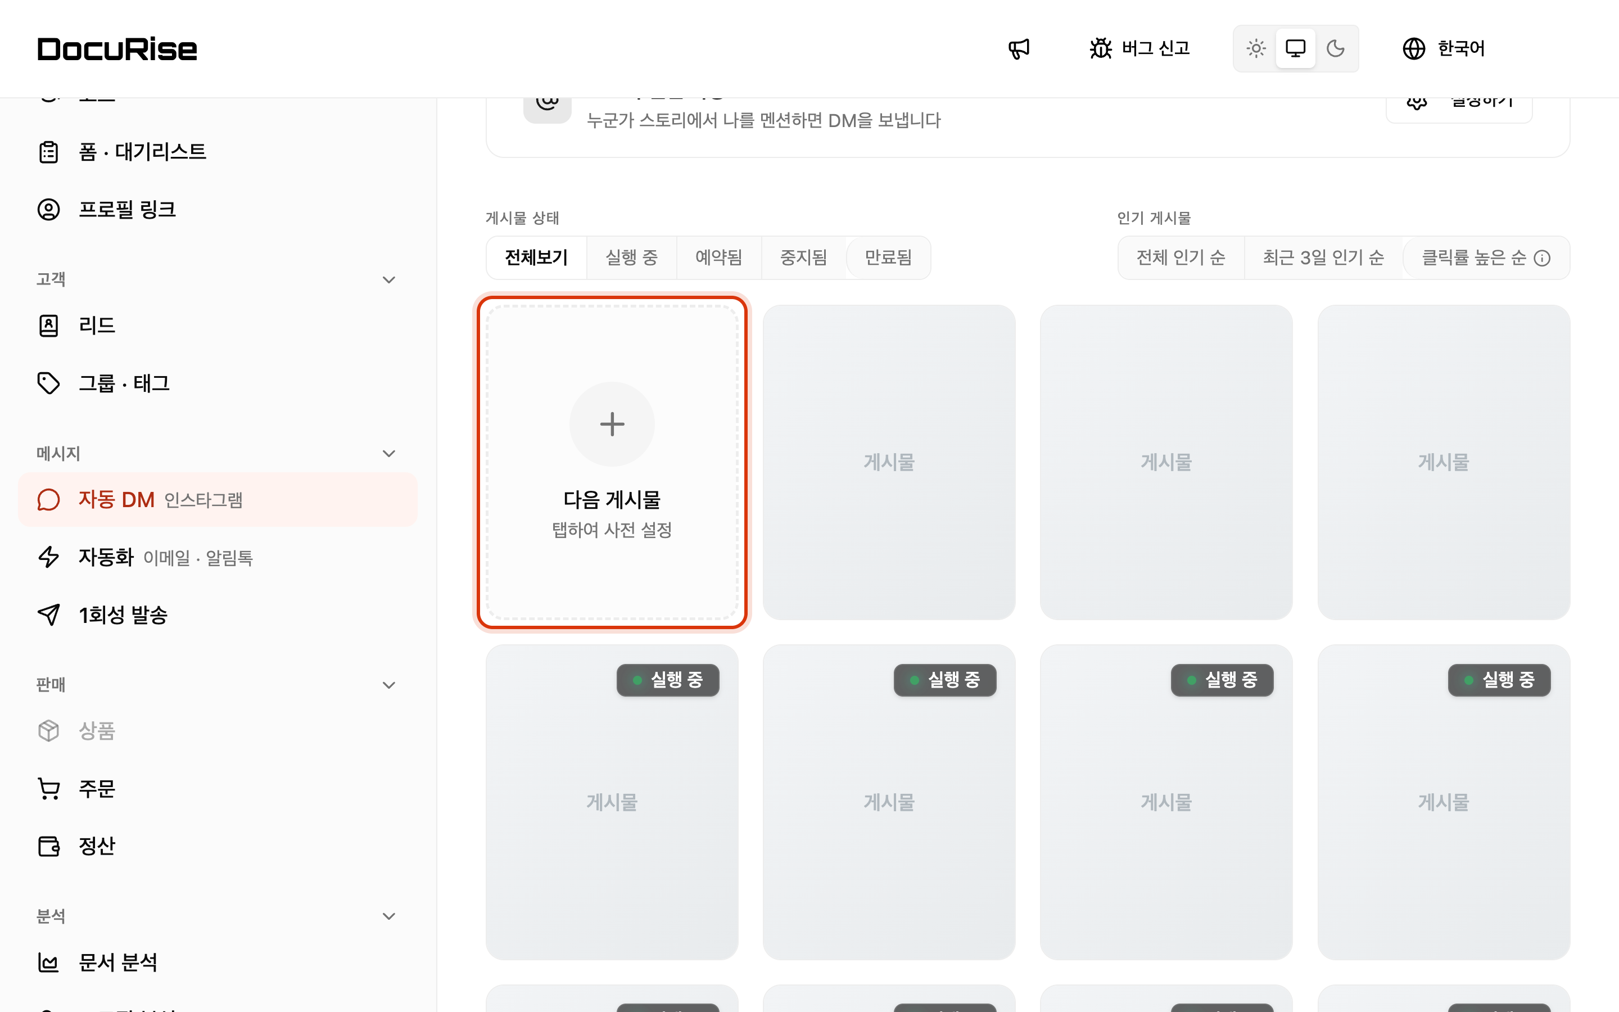The width and height of the screenshot is (1619, 1012).
Task: Collapse the 메시지 section chevron
Action: click(388, 454)
